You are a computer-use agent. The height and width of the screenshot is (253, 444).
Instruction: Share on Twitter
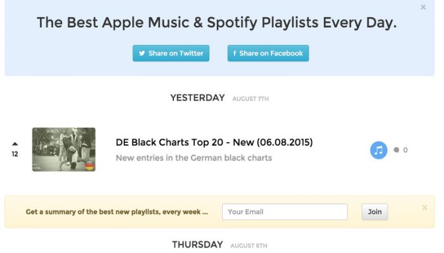pos(171,53)
